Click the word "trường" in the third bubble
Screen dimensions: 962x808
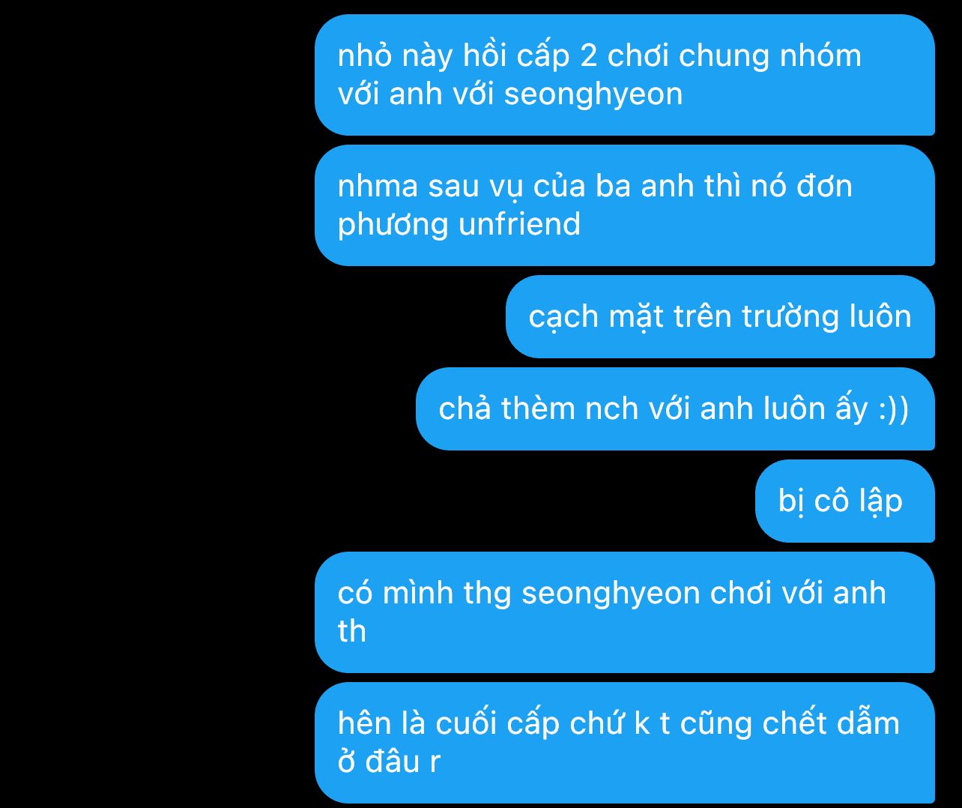pos(790,317)
